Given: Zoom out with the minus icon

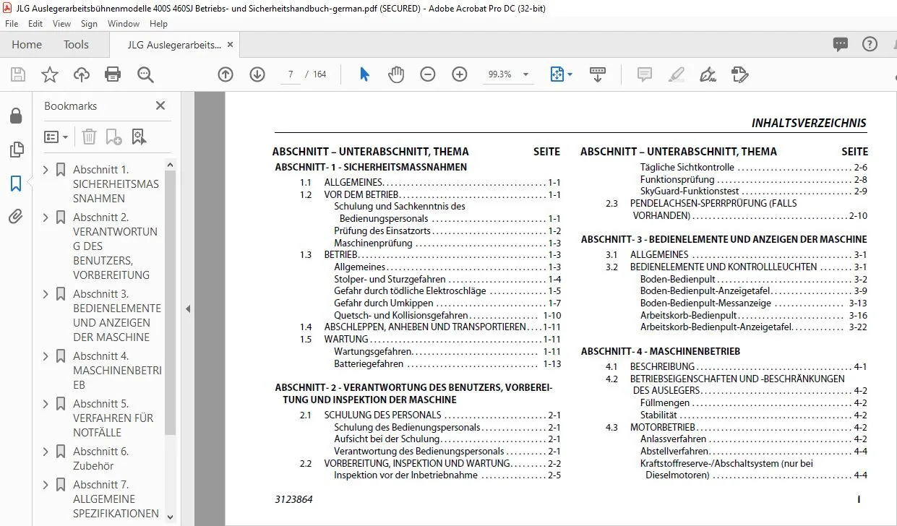Looking at the screenshot, I should 428,74.
